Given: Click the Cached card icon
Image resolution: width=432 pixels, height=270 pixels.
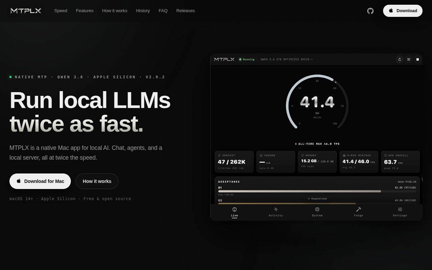Looking at the screenshot, I should [x=261, y=156].
